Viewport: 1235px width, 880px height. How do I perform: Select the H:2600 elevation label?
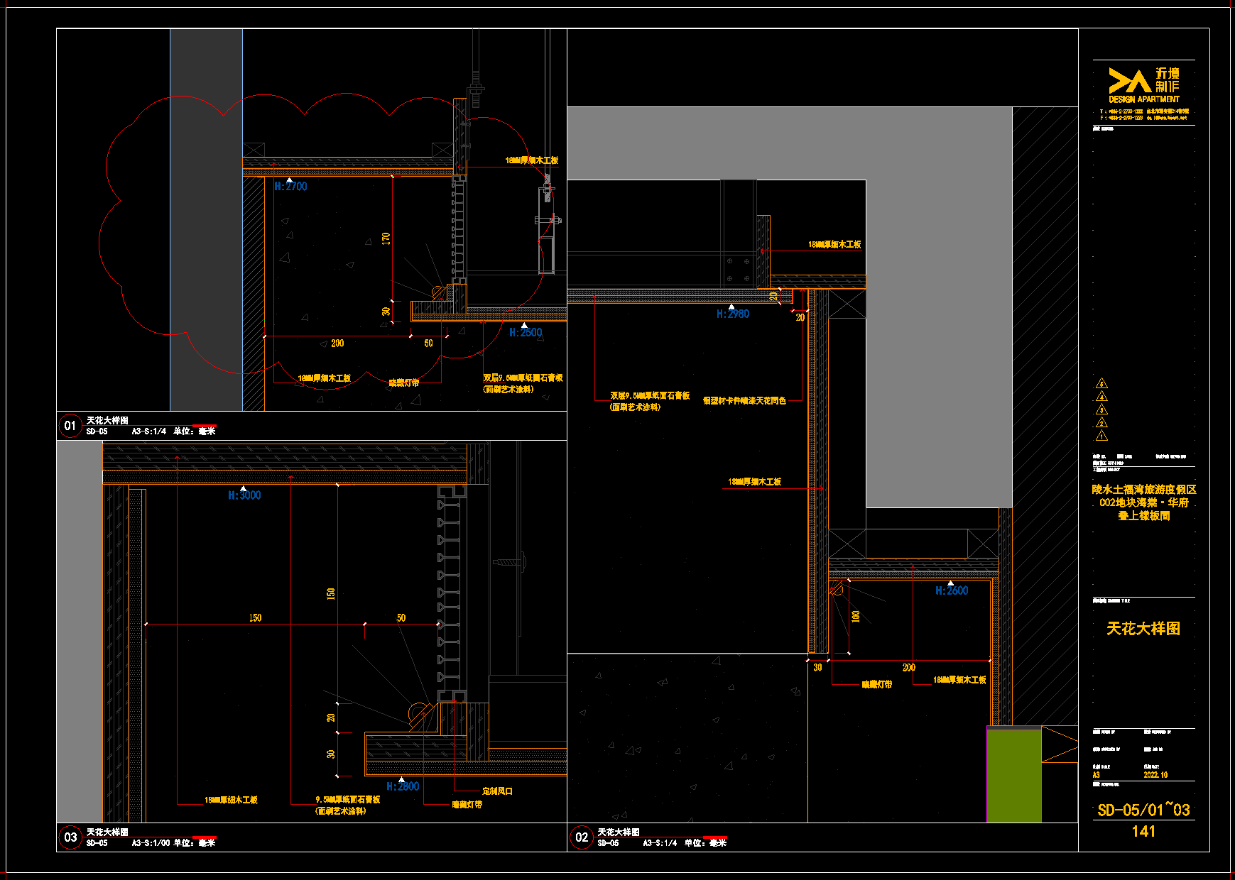[x=952, y=590]
